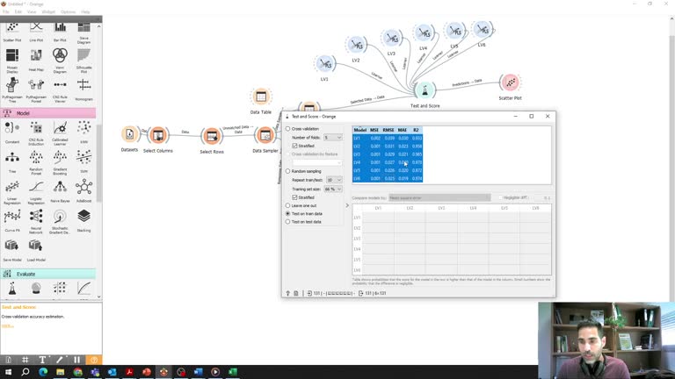The image size is (675, 379).
Task: Select the Tree model widget
Action: coord(12,161)
